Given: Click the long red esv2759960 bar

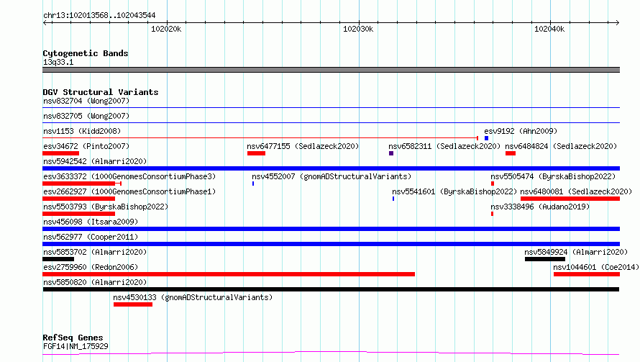Looking at the screenshot, I should (x=229, y=274).
